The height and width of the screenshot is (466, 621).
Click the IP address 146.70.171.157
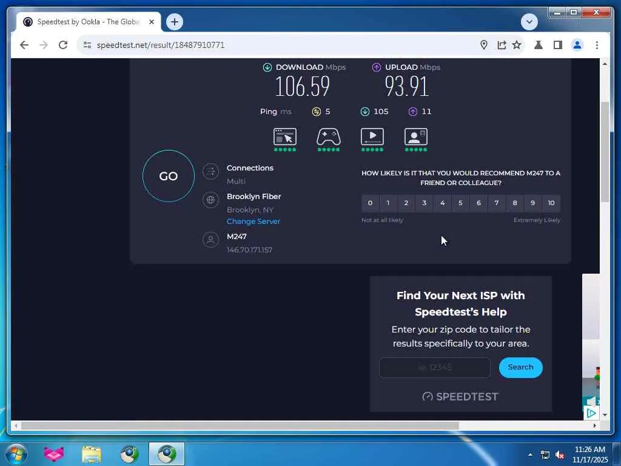(x=249, y=249)
